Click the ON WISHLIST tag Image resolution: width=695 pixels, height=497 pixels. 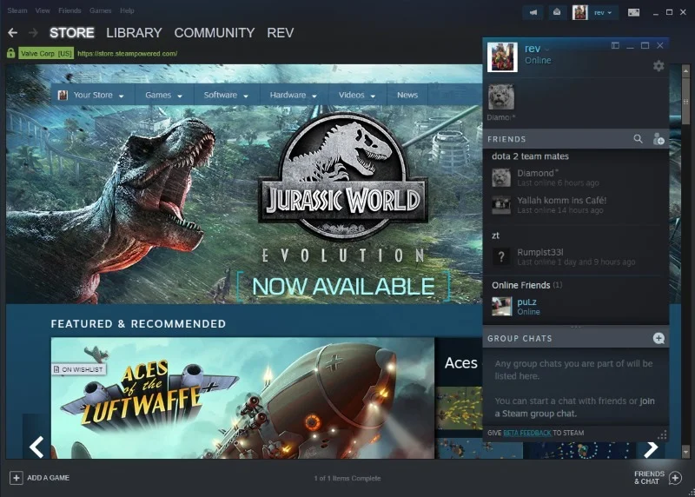pyautogui.click(x=78, y=369)
